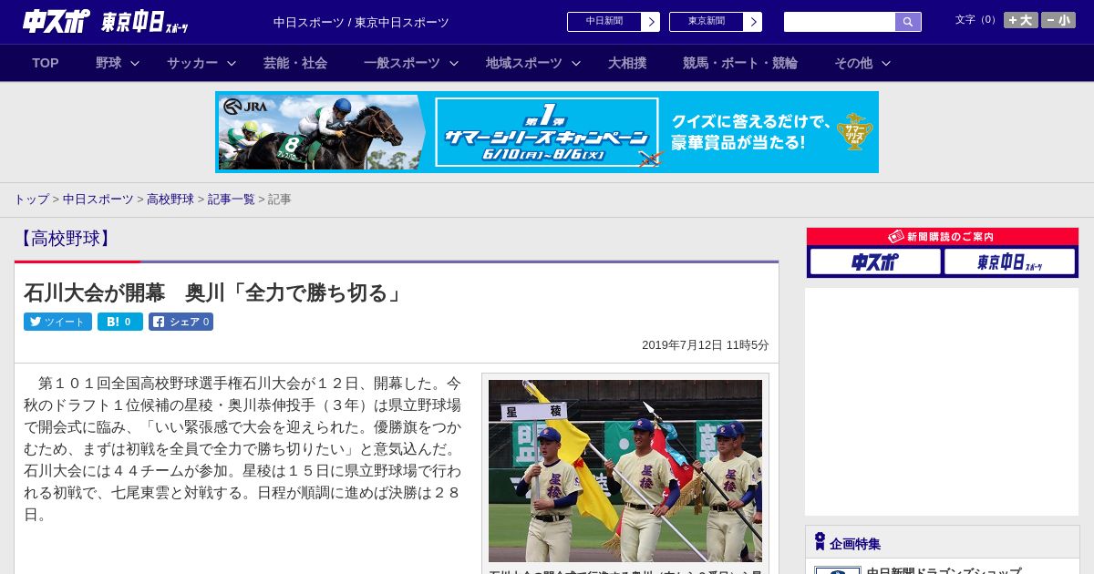Click the 【高校野球】 section heading

click(65, 239)
